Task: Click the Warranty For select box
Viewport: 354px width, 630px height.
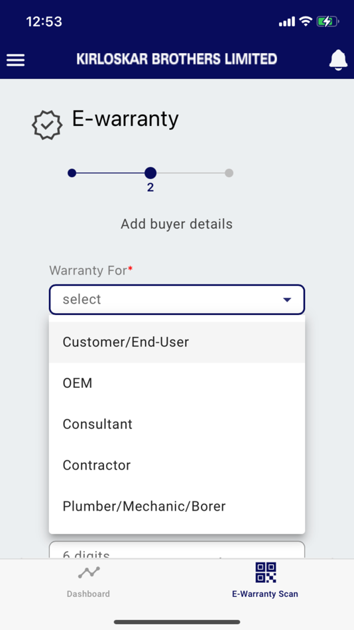Action: 177,300
